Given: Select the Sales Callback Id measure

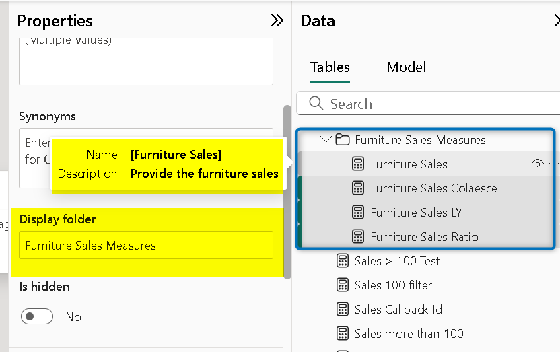Looking at the screenshot, I should tap(398, 310).
